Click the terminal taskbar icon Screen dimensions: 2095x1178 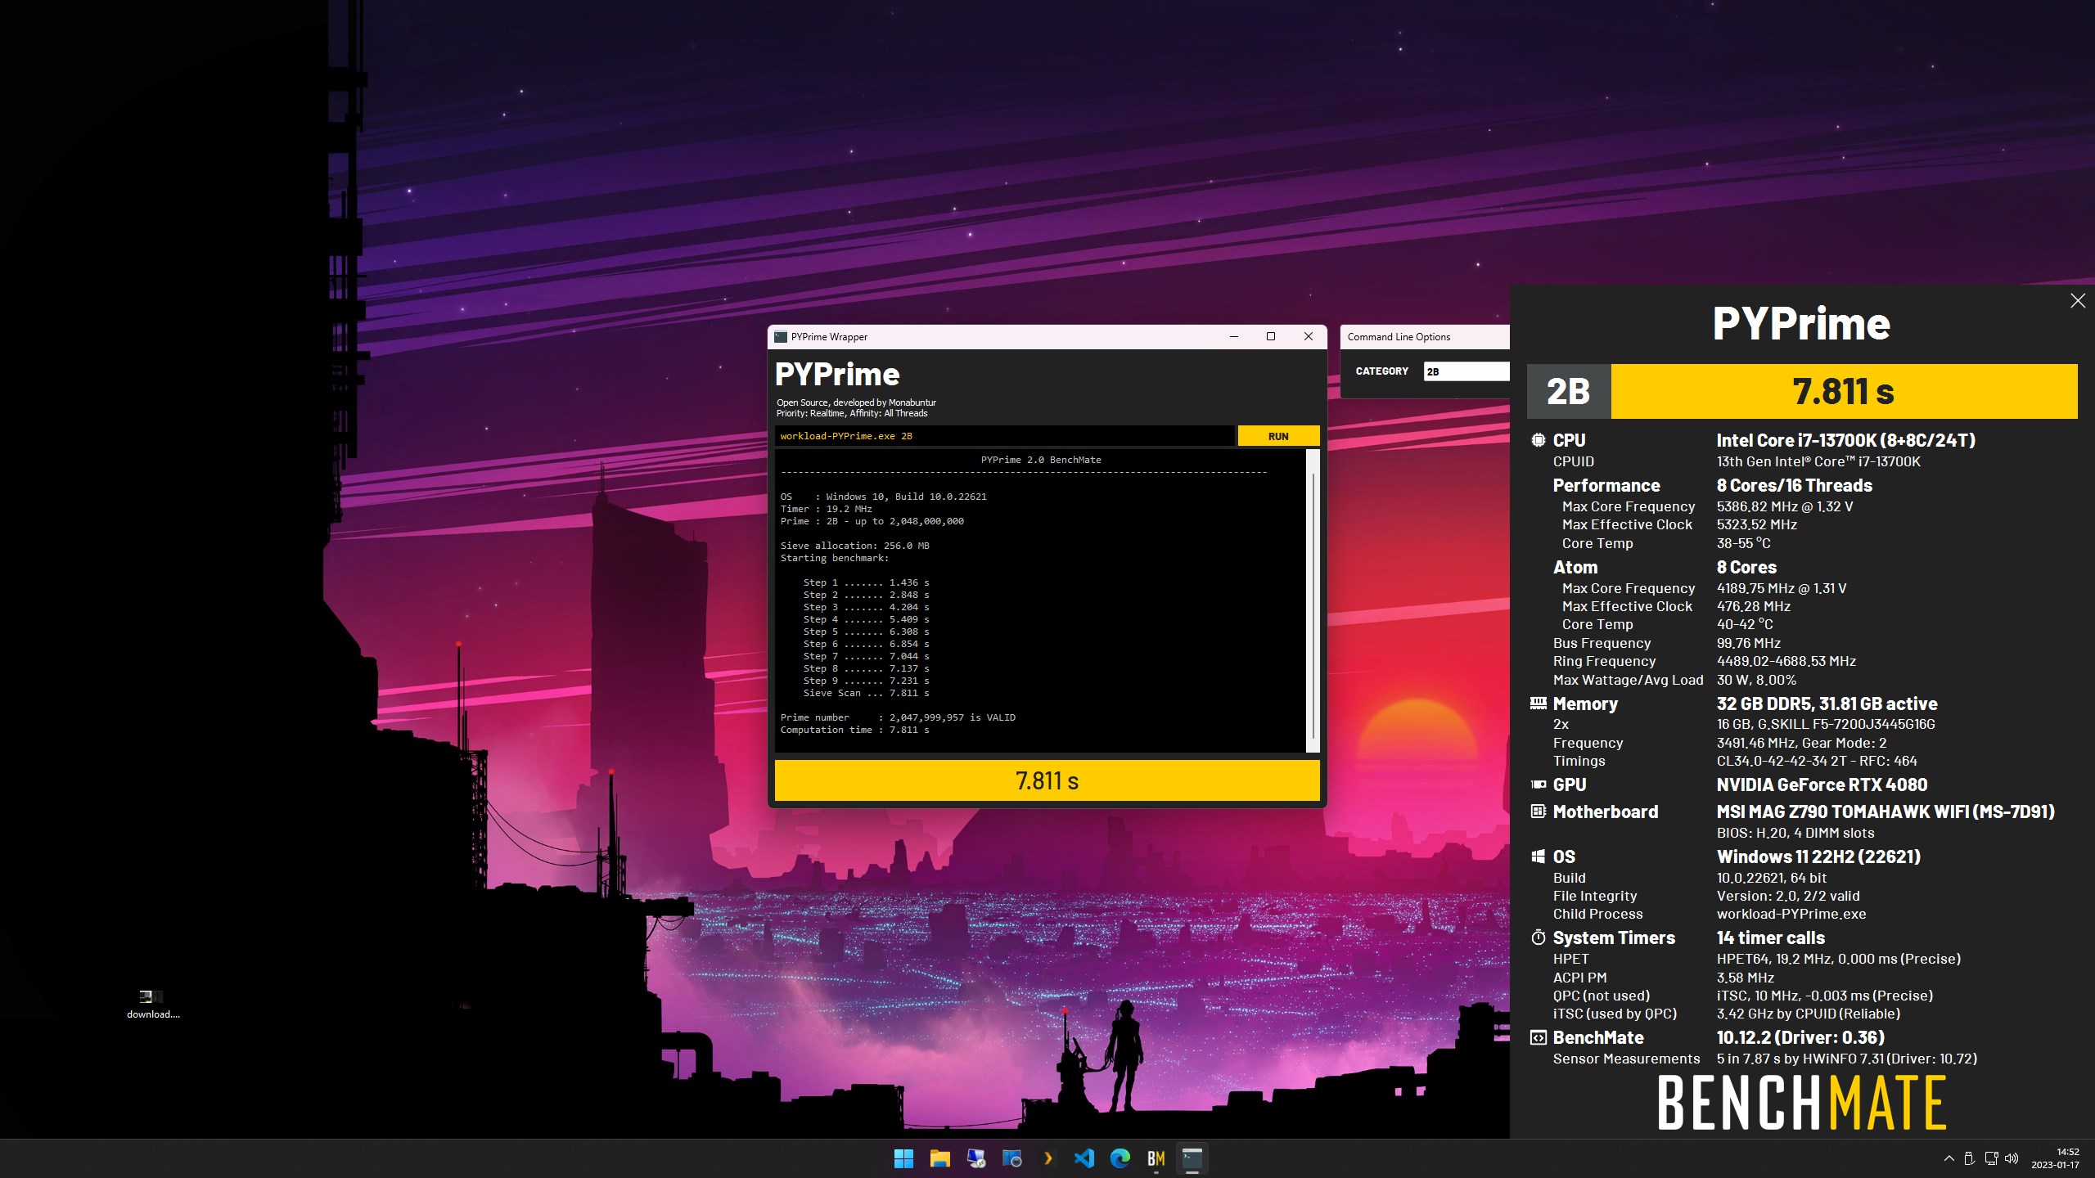[1192, 1158]
